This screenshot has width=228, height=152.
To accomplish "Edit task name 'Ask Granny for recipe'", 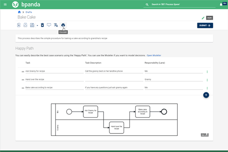I will tap(55, 71).
